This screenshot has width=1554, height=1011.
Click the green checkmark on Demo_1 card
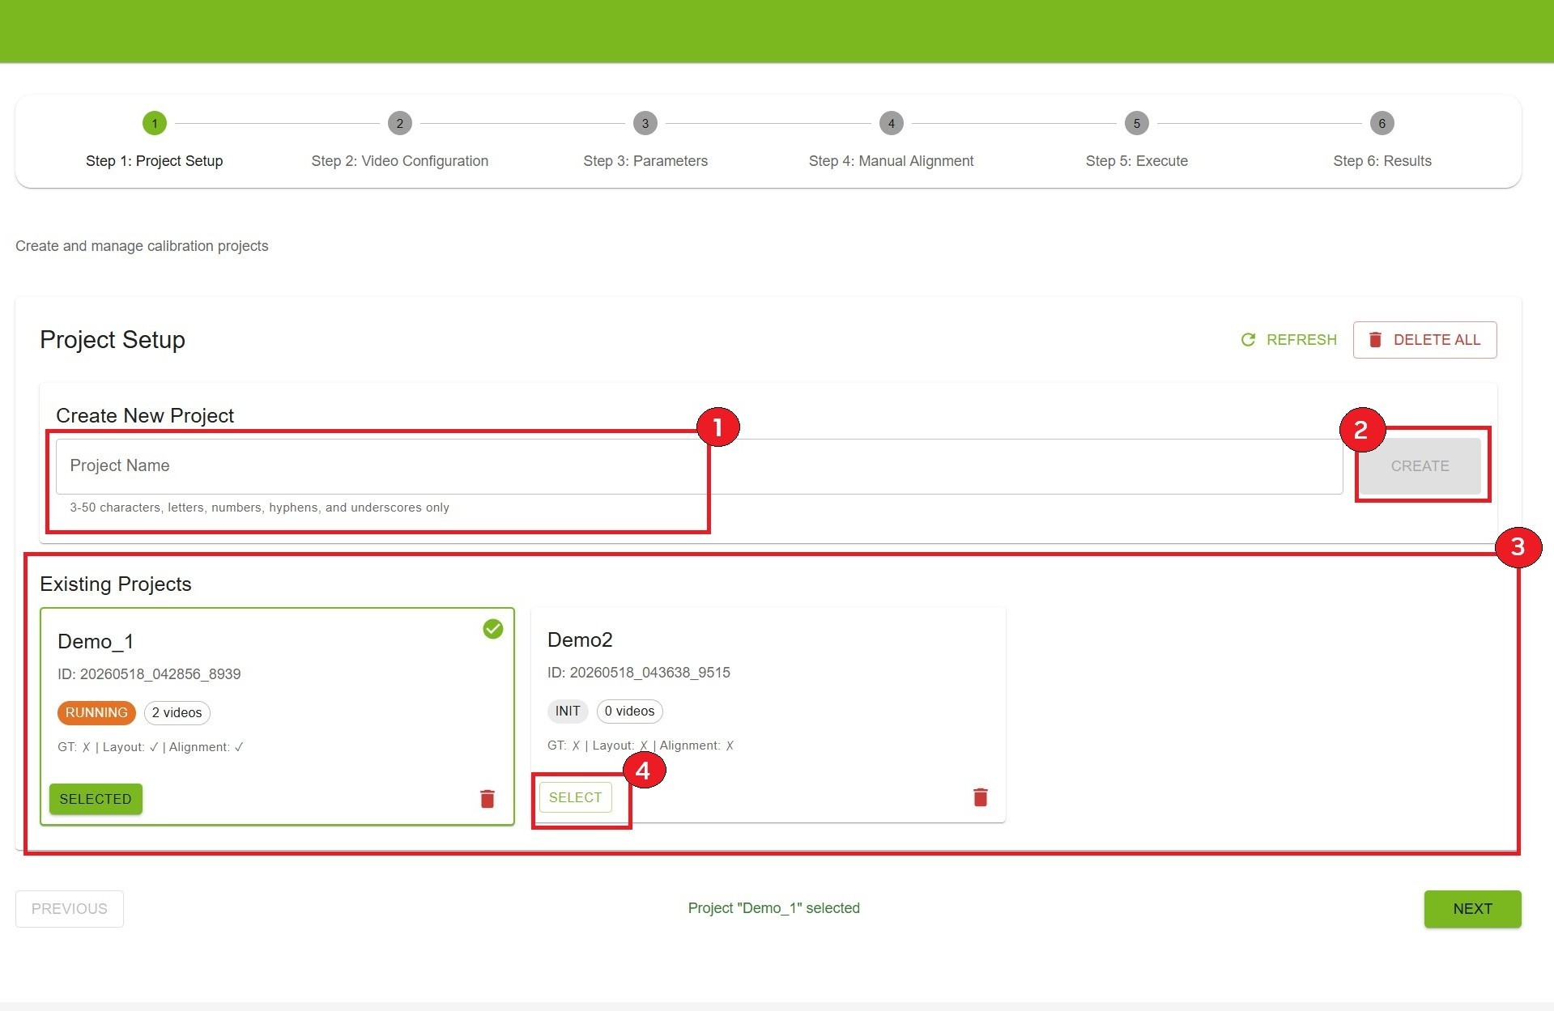[492, 629]
